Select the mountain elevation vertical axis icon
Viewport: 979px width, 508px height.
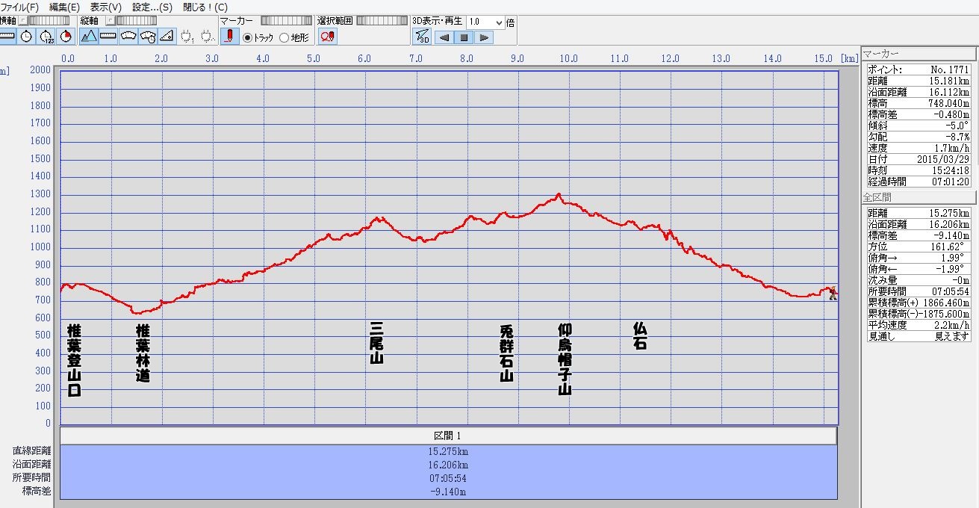tap(88, 36)
